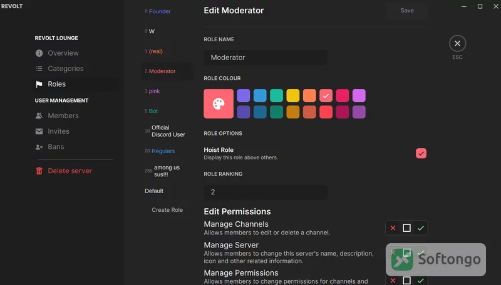The width and height of the screenshot is (501, 285).
Task: Choose the dark crimson colour swatch
Action: (x=343, y=112)
